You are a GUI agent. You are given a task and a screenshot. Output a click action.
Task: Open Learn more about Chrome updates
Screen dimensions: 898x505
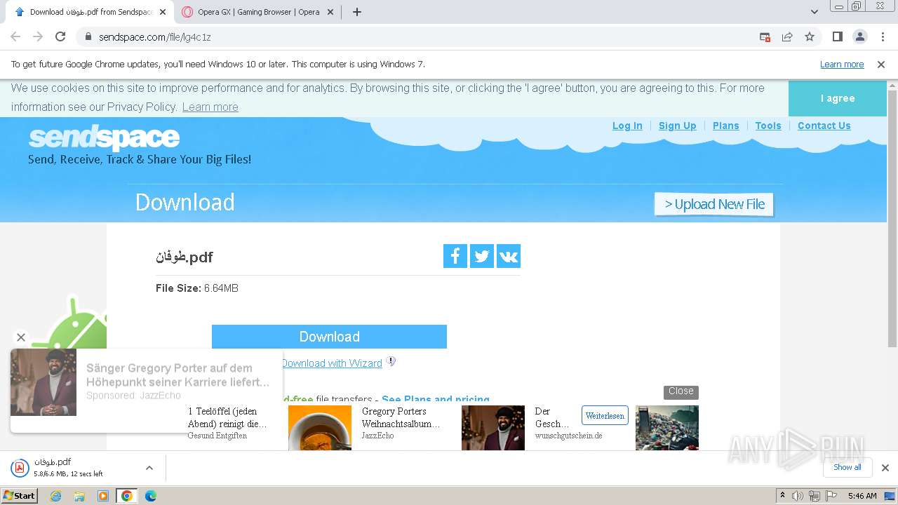(x=842, y=65)
